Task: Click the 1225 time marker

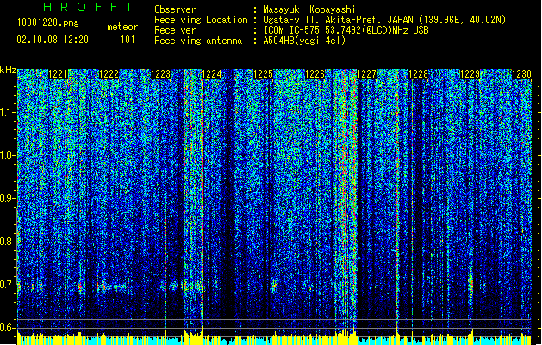Action: point(264,74)
